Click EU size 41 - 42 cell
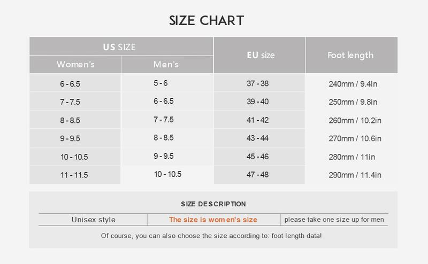This screenshot has height=264, width=428. point(257,120)
